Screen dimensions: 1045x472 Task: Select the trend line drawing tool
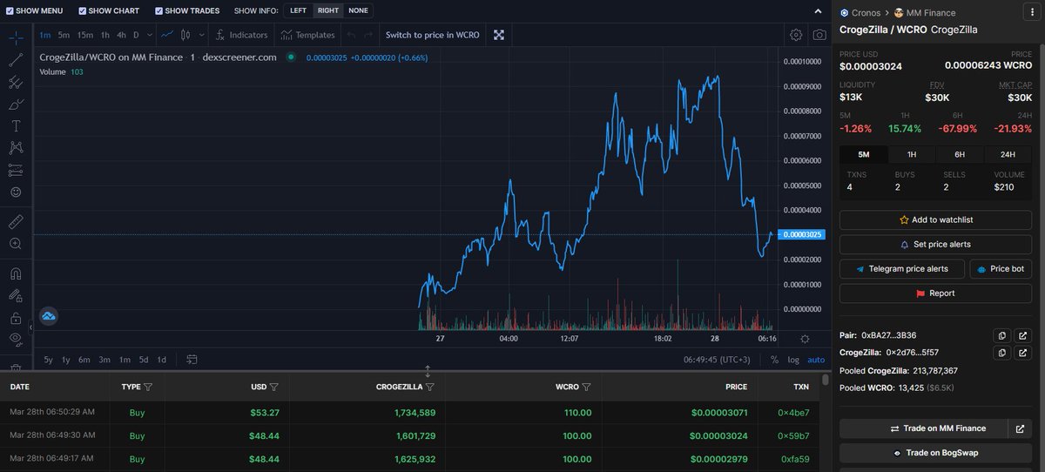(16, 60)
